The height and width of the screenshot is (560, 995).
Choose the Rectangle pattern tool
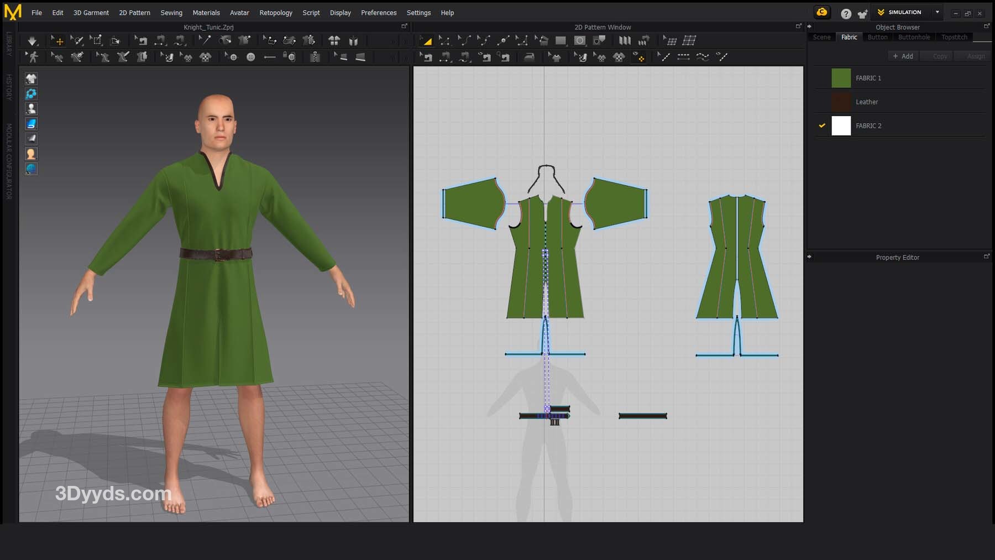point(561,40)
